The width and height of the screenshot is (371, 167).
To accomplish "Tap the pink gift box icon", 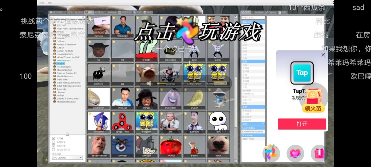I will coord(319,154).
